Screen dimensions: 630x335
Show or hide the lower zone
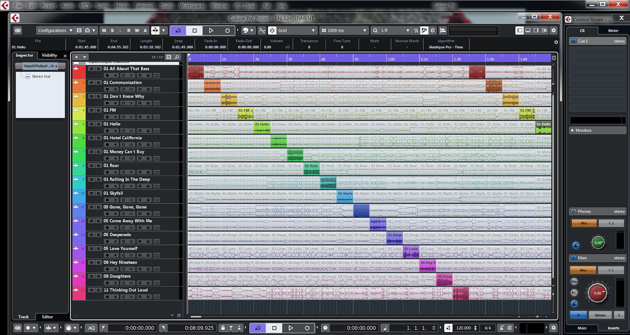point(528,30)
